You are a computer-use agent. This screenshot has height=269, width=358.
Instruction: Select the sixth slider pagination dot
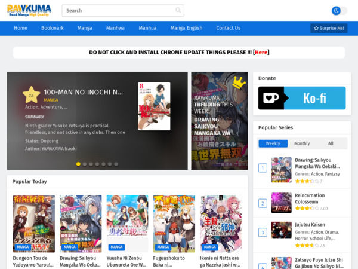click(110, 164)
